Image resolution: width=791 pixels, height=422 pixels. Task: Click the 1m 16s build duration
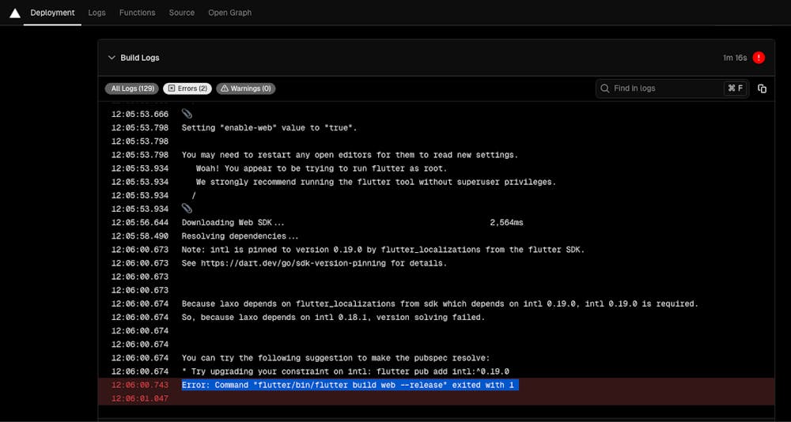tap(735, 58)
